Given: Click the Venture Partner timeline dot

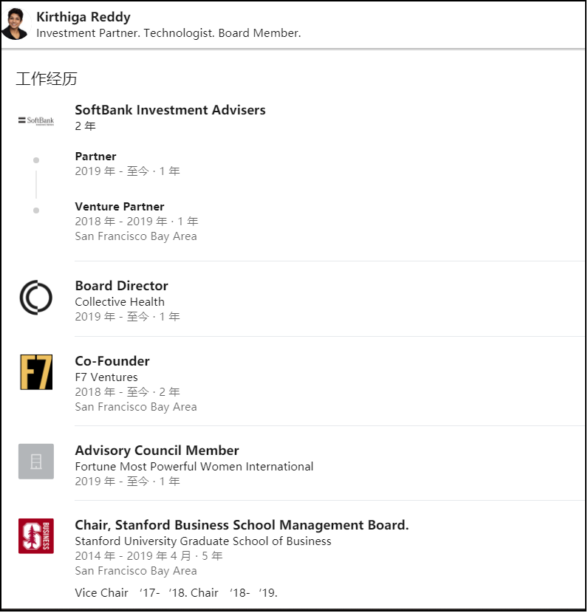Looking at the screenshot, I should pos(36,210).
